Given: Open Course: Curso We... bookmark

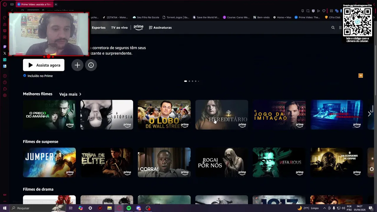Looking at the screenshot, I should [236, 17].
